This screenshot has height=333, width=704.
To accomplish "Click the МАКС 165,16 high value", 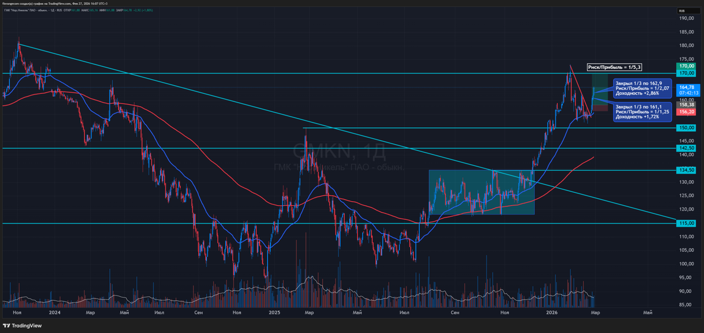I will 89,11.
